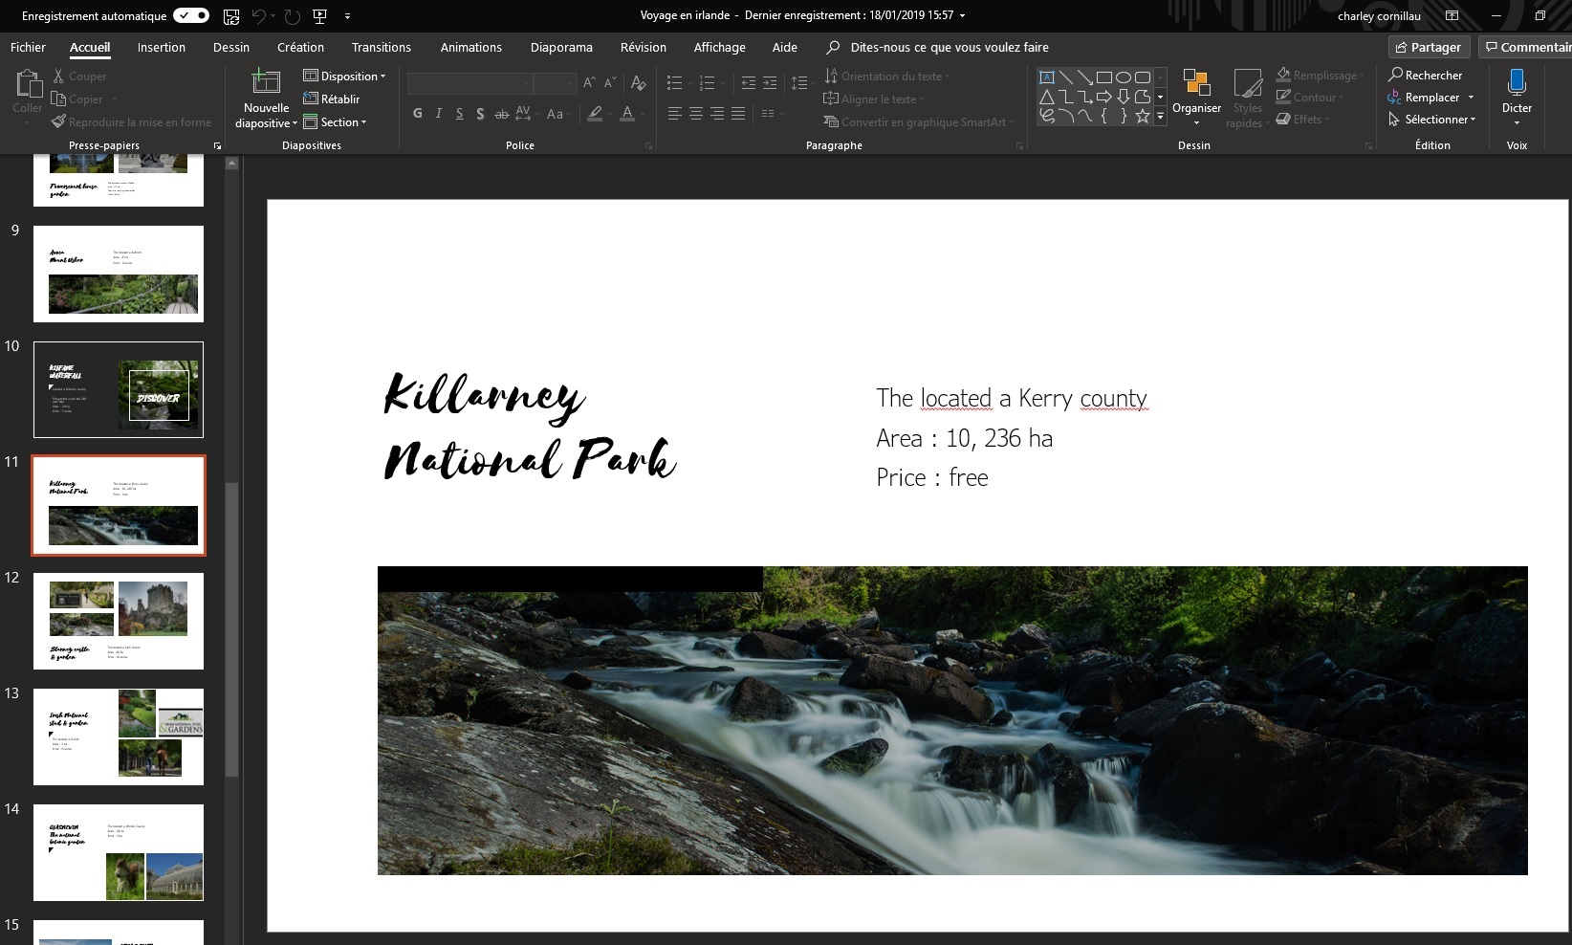The width and height of the screenshot is (1572, 945).
Task: Switch to the Insertion tab
Action: click(162, 47)
